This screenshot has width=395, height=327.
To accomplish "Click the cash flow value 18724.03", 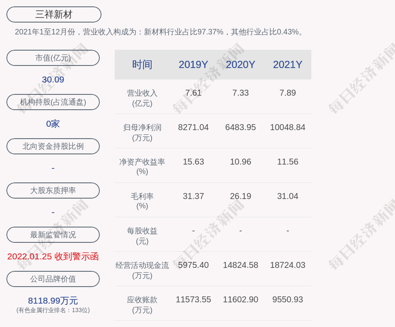I will click(x=288, y=265).
